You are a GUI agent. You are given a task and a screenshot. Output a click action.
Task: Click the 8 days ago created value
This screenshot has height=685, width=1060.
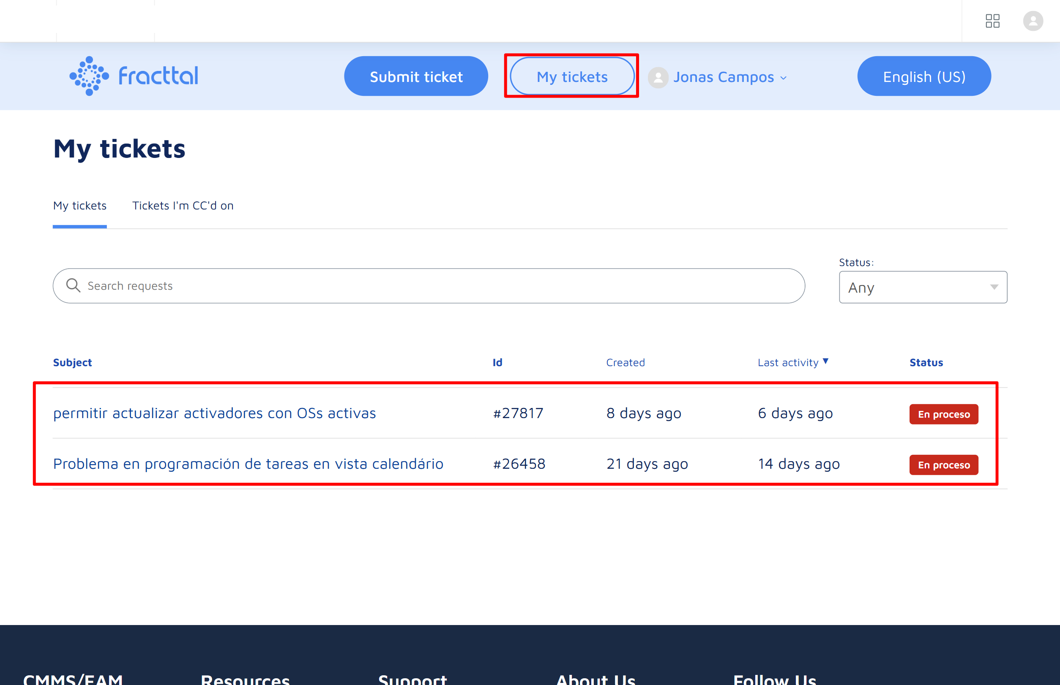click(x=644, y=413)
